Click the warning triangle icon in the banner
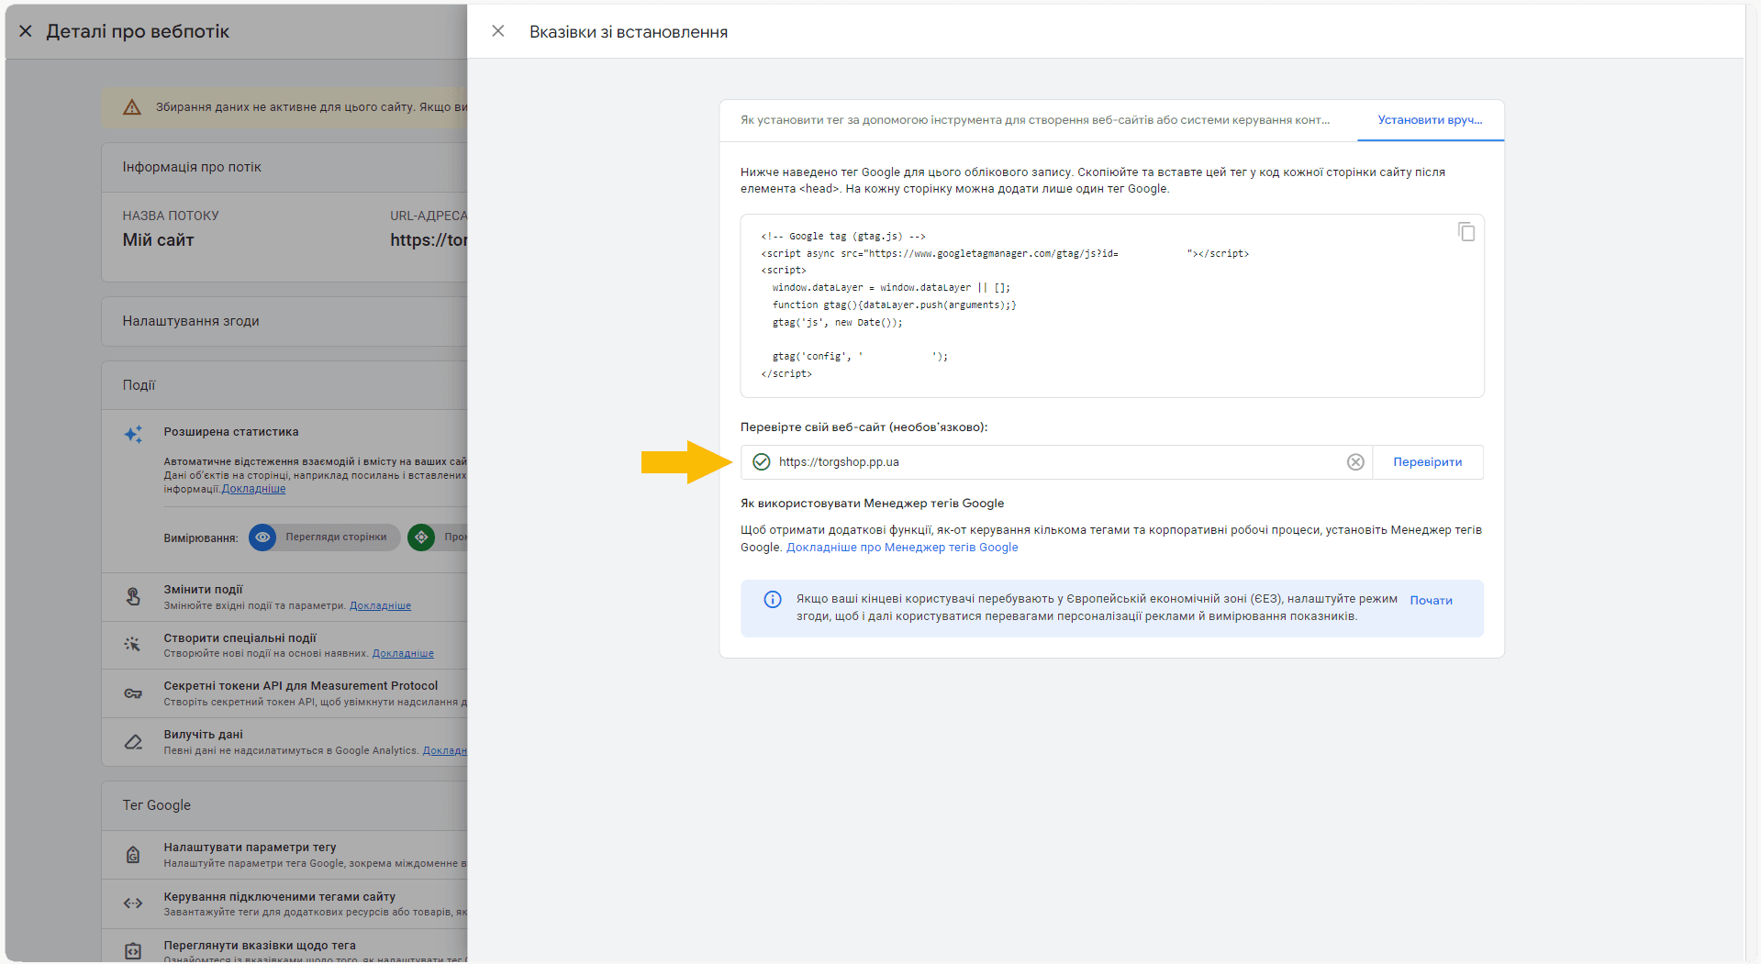 132,107
